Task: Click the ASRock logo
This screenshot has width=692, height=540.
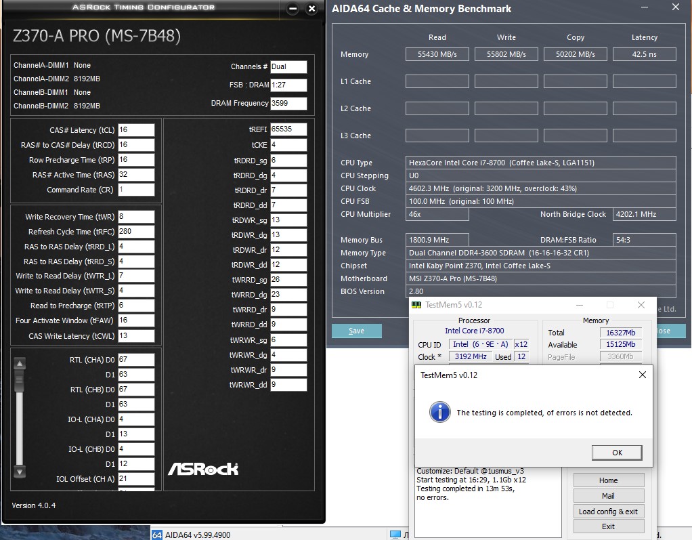Action: (x=203, y=469)
